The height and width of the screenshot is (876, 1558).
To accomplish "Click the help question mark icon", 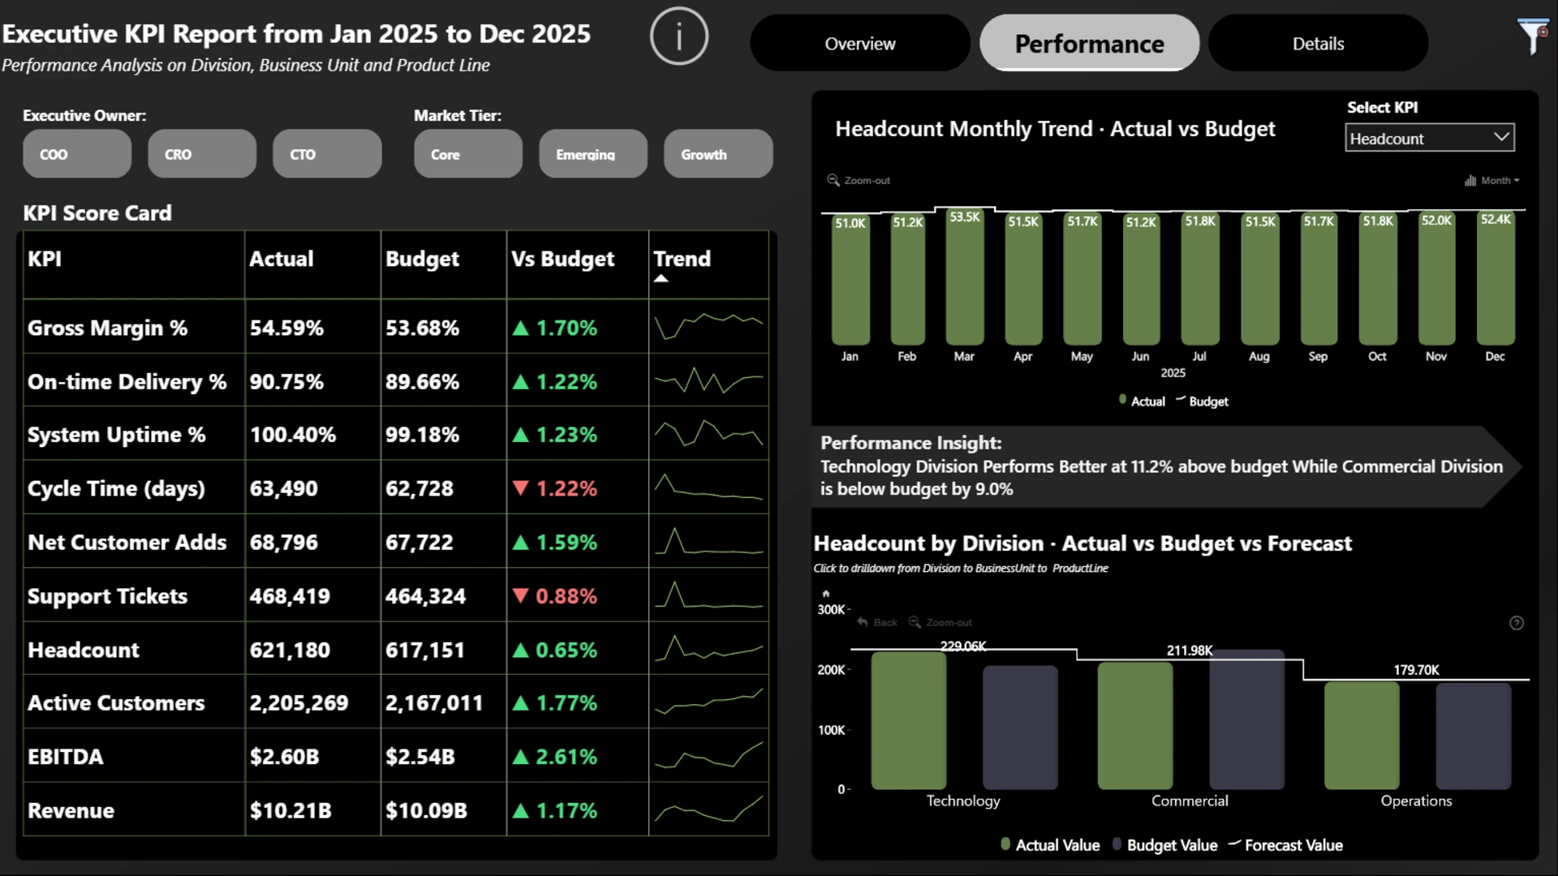I will pyautogui.click(x=1516, y=623).
